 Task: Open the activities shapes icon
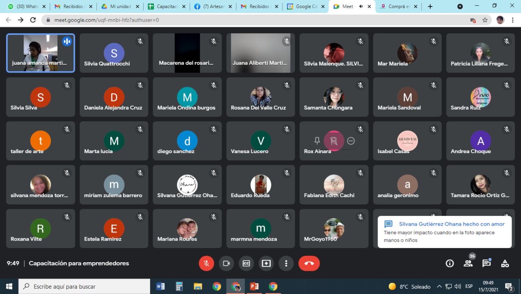pyautogui.click(x=505, y=263)
